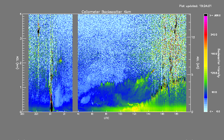
Task: Click the '4:' time tick label
Action: (78, 114)
